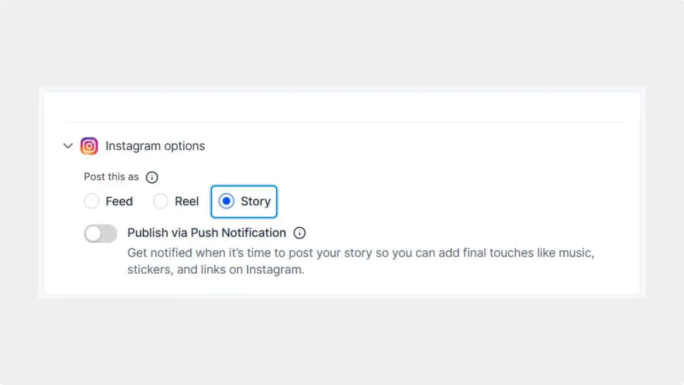Select the Story radio button
684x385 pixels.
point(227,201)
